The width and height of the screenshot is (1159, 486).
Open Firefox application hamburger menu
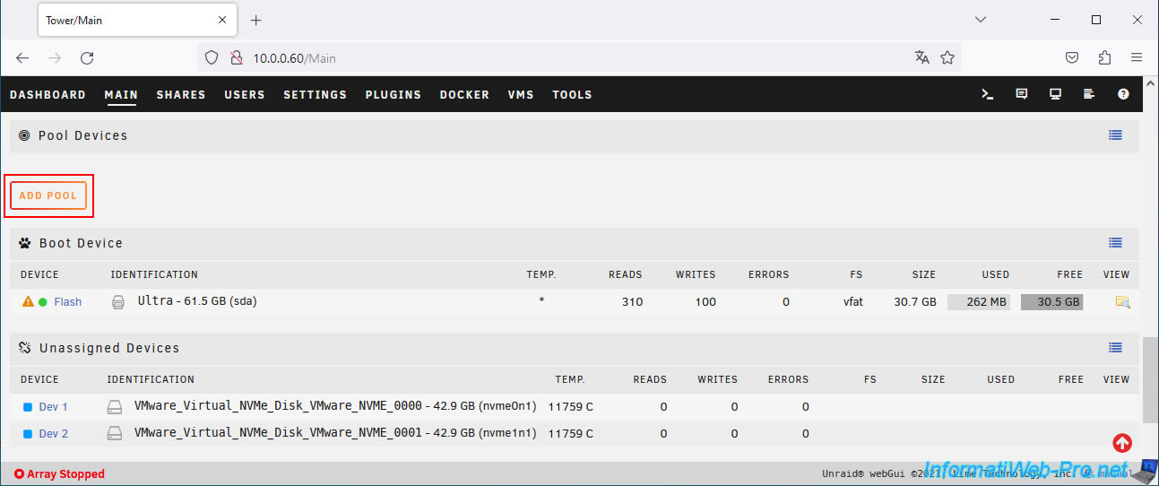point(1137,57)
